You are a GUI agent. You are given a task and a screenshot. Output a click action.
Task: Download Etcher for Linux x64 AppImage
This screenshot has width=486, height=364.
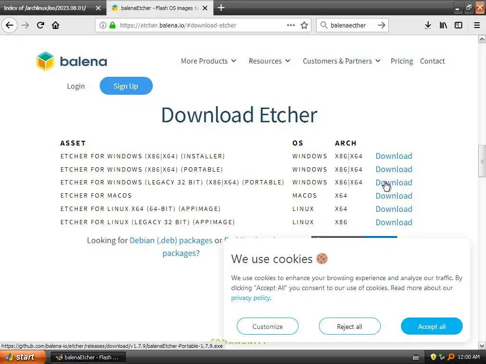tap(393, 209)
